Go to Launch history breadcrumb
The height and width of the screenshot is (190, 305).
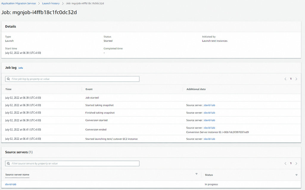51,3
